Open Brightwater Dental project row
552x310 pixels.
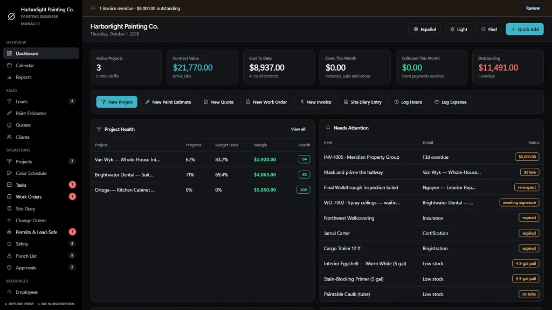coord(203,175)
